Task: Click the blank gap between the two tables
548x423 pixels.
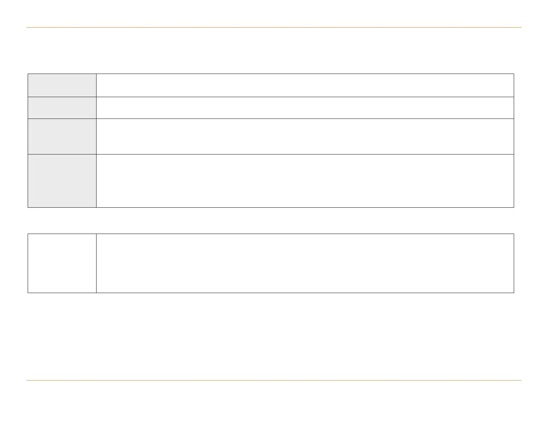Action: click(274, 220)
